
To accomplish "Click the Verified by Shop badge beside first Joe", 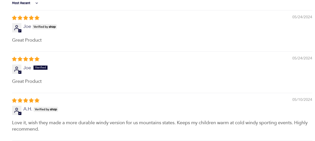I will pos(45,27).
